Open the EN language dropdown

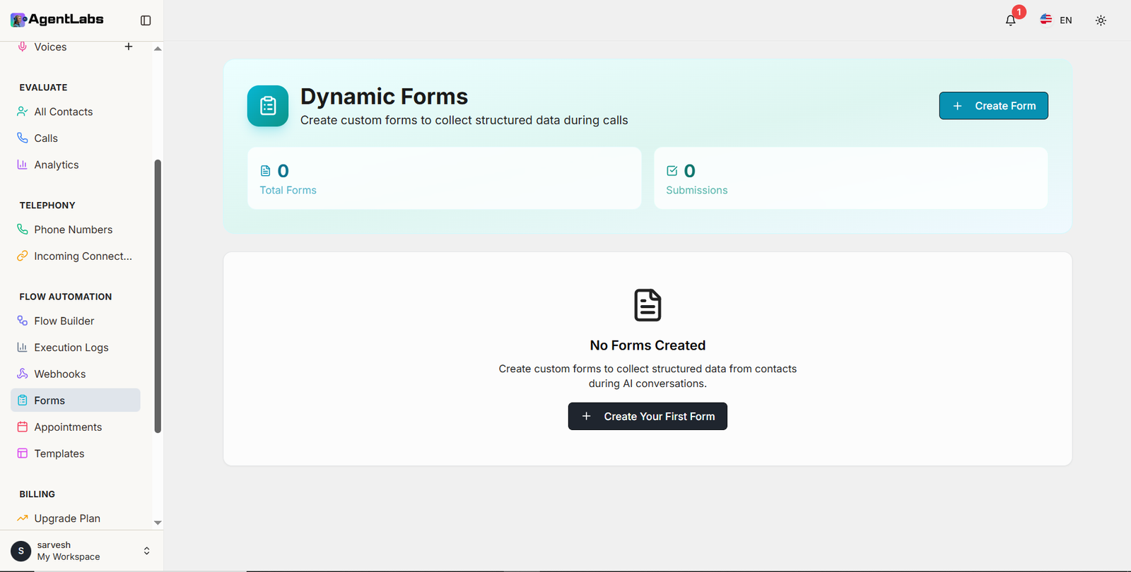(x=1056, y=20)
